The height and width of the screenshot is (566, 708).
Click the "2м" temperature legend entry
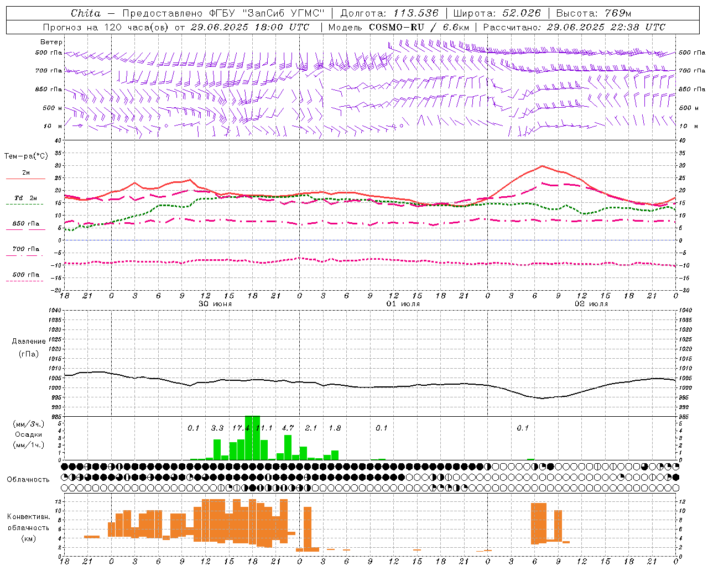25,173
